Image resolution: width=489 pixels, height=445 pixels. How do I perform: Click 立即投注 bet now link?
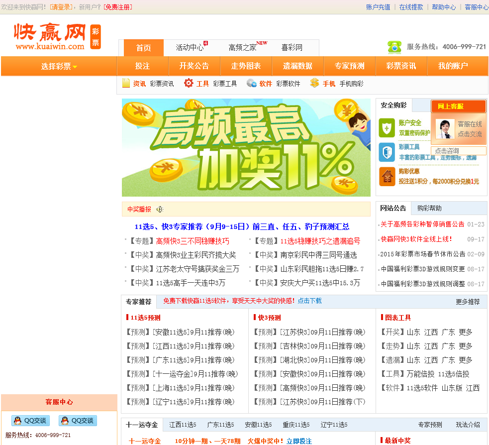coord(299,441)
